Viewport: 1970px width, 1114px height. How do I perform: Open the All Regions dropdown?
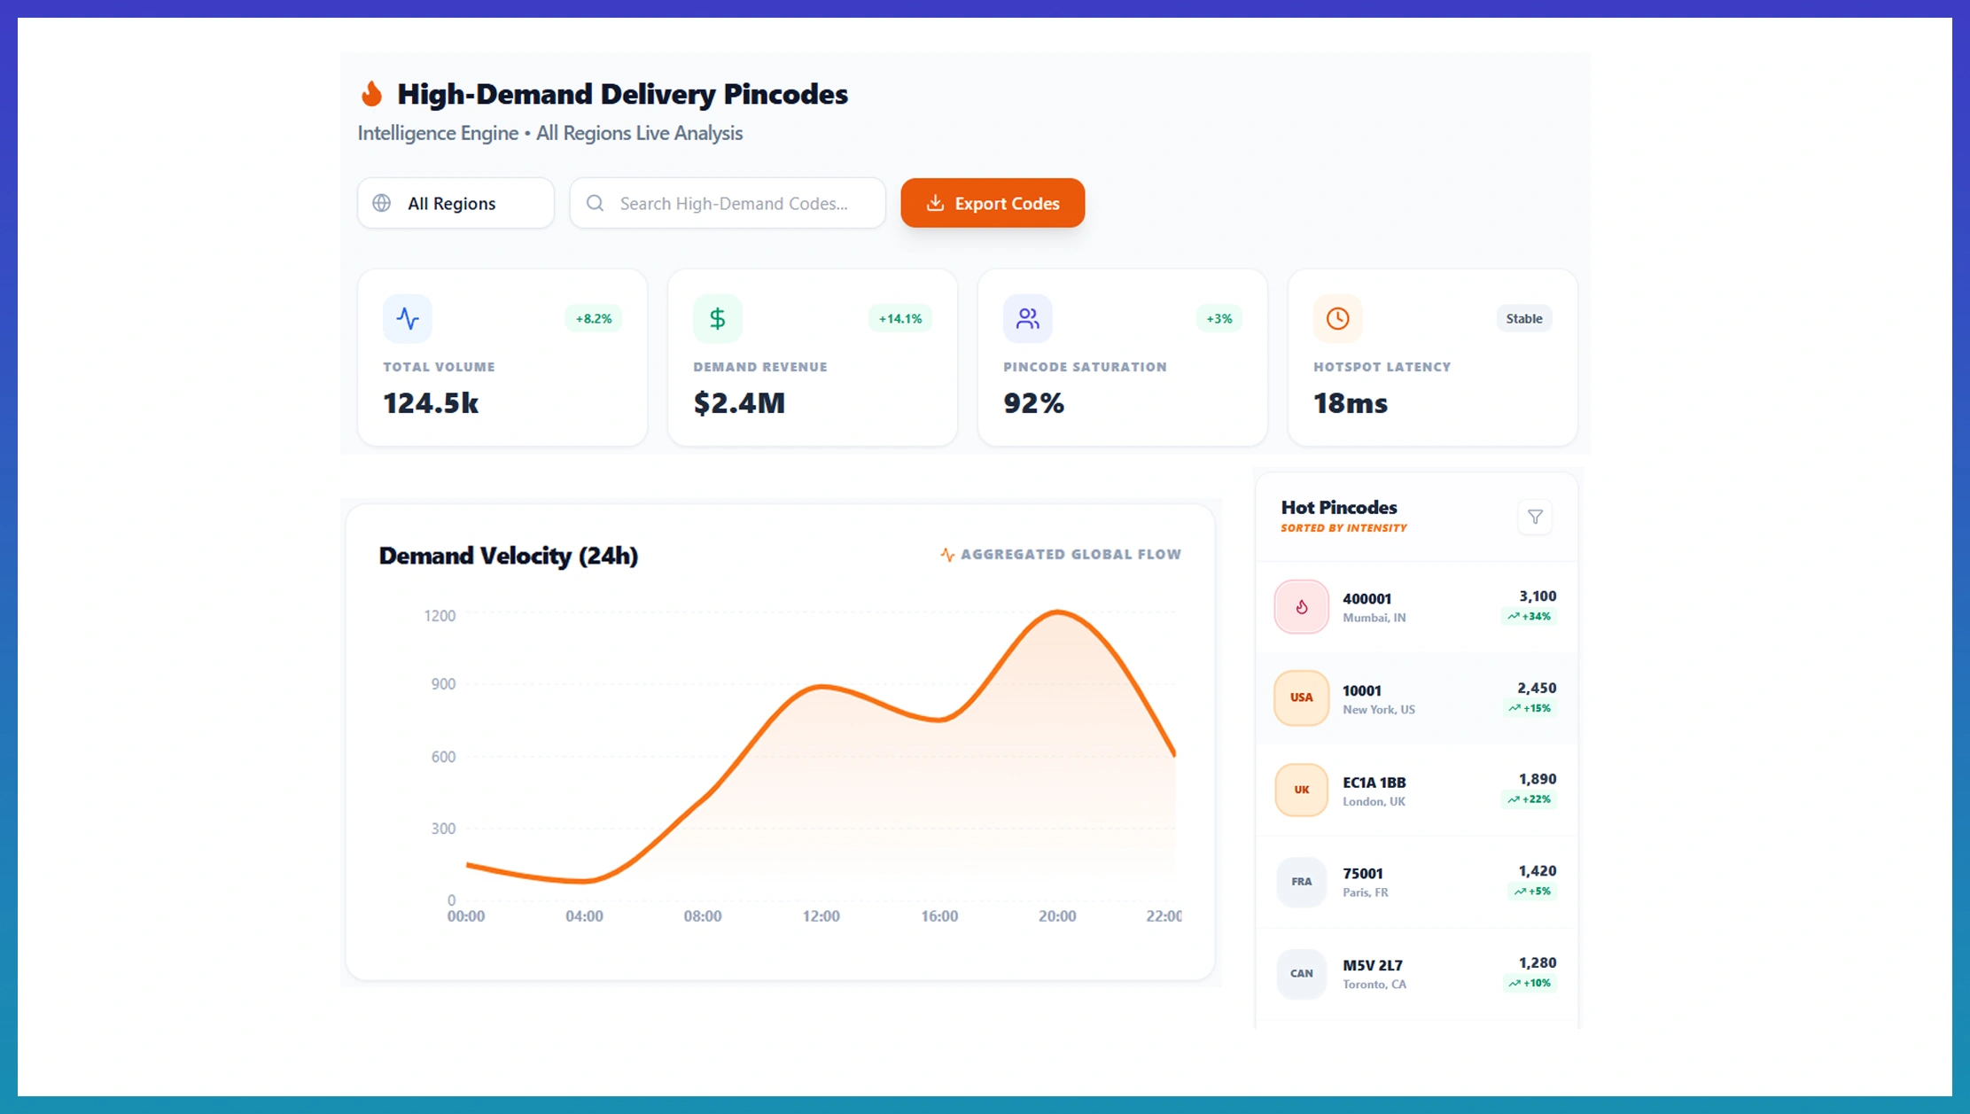tap(456, 203)
